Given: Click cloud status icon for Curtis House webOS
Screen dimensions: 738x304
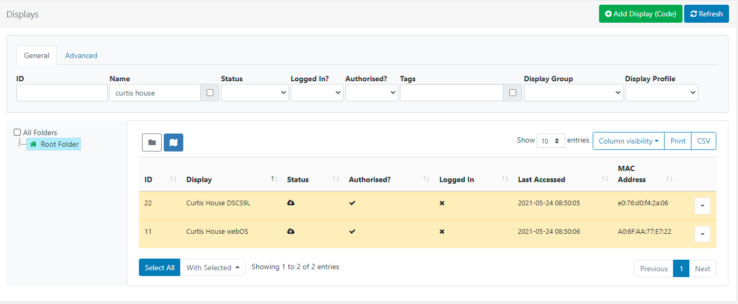Looking at the screenshot, I should 291,231.
